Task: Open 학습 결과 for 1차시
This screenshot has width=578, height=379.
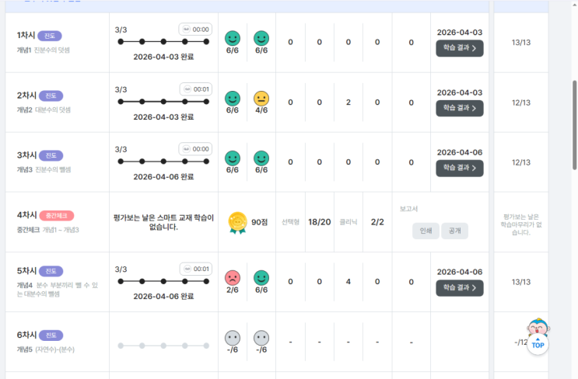Action: 459,48
